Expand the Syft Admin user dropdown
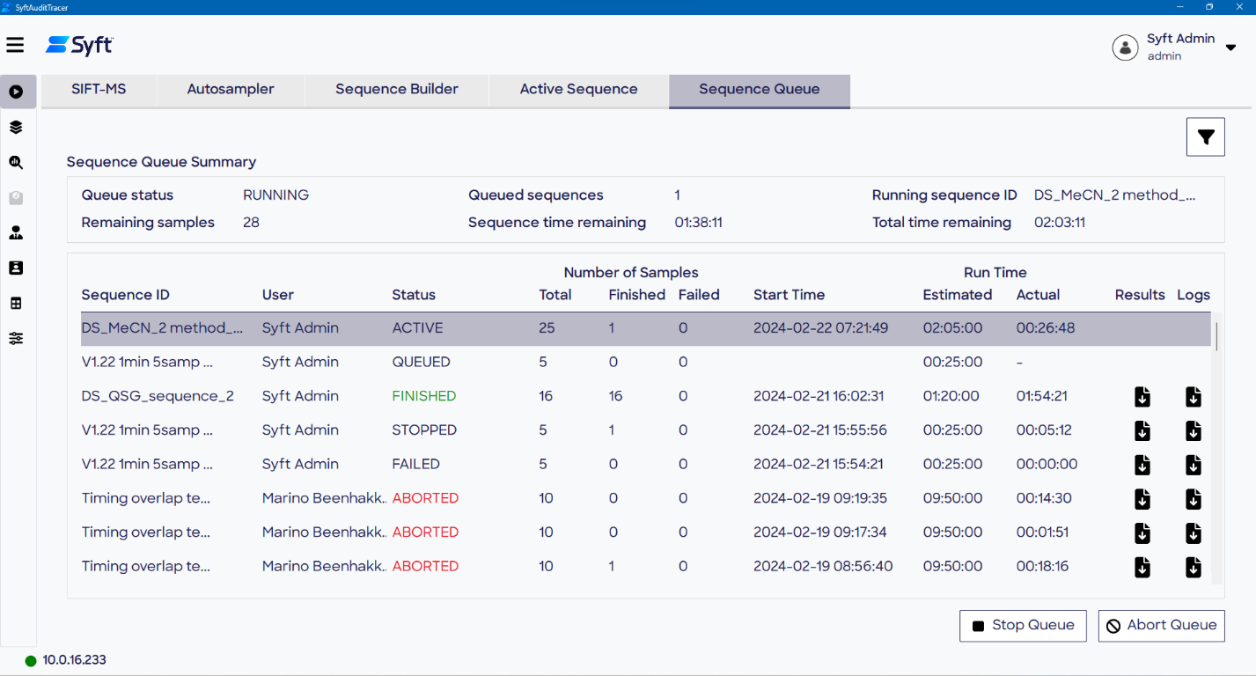Viewport: 1256px width, 676px height. click(x=1230, y=48)
